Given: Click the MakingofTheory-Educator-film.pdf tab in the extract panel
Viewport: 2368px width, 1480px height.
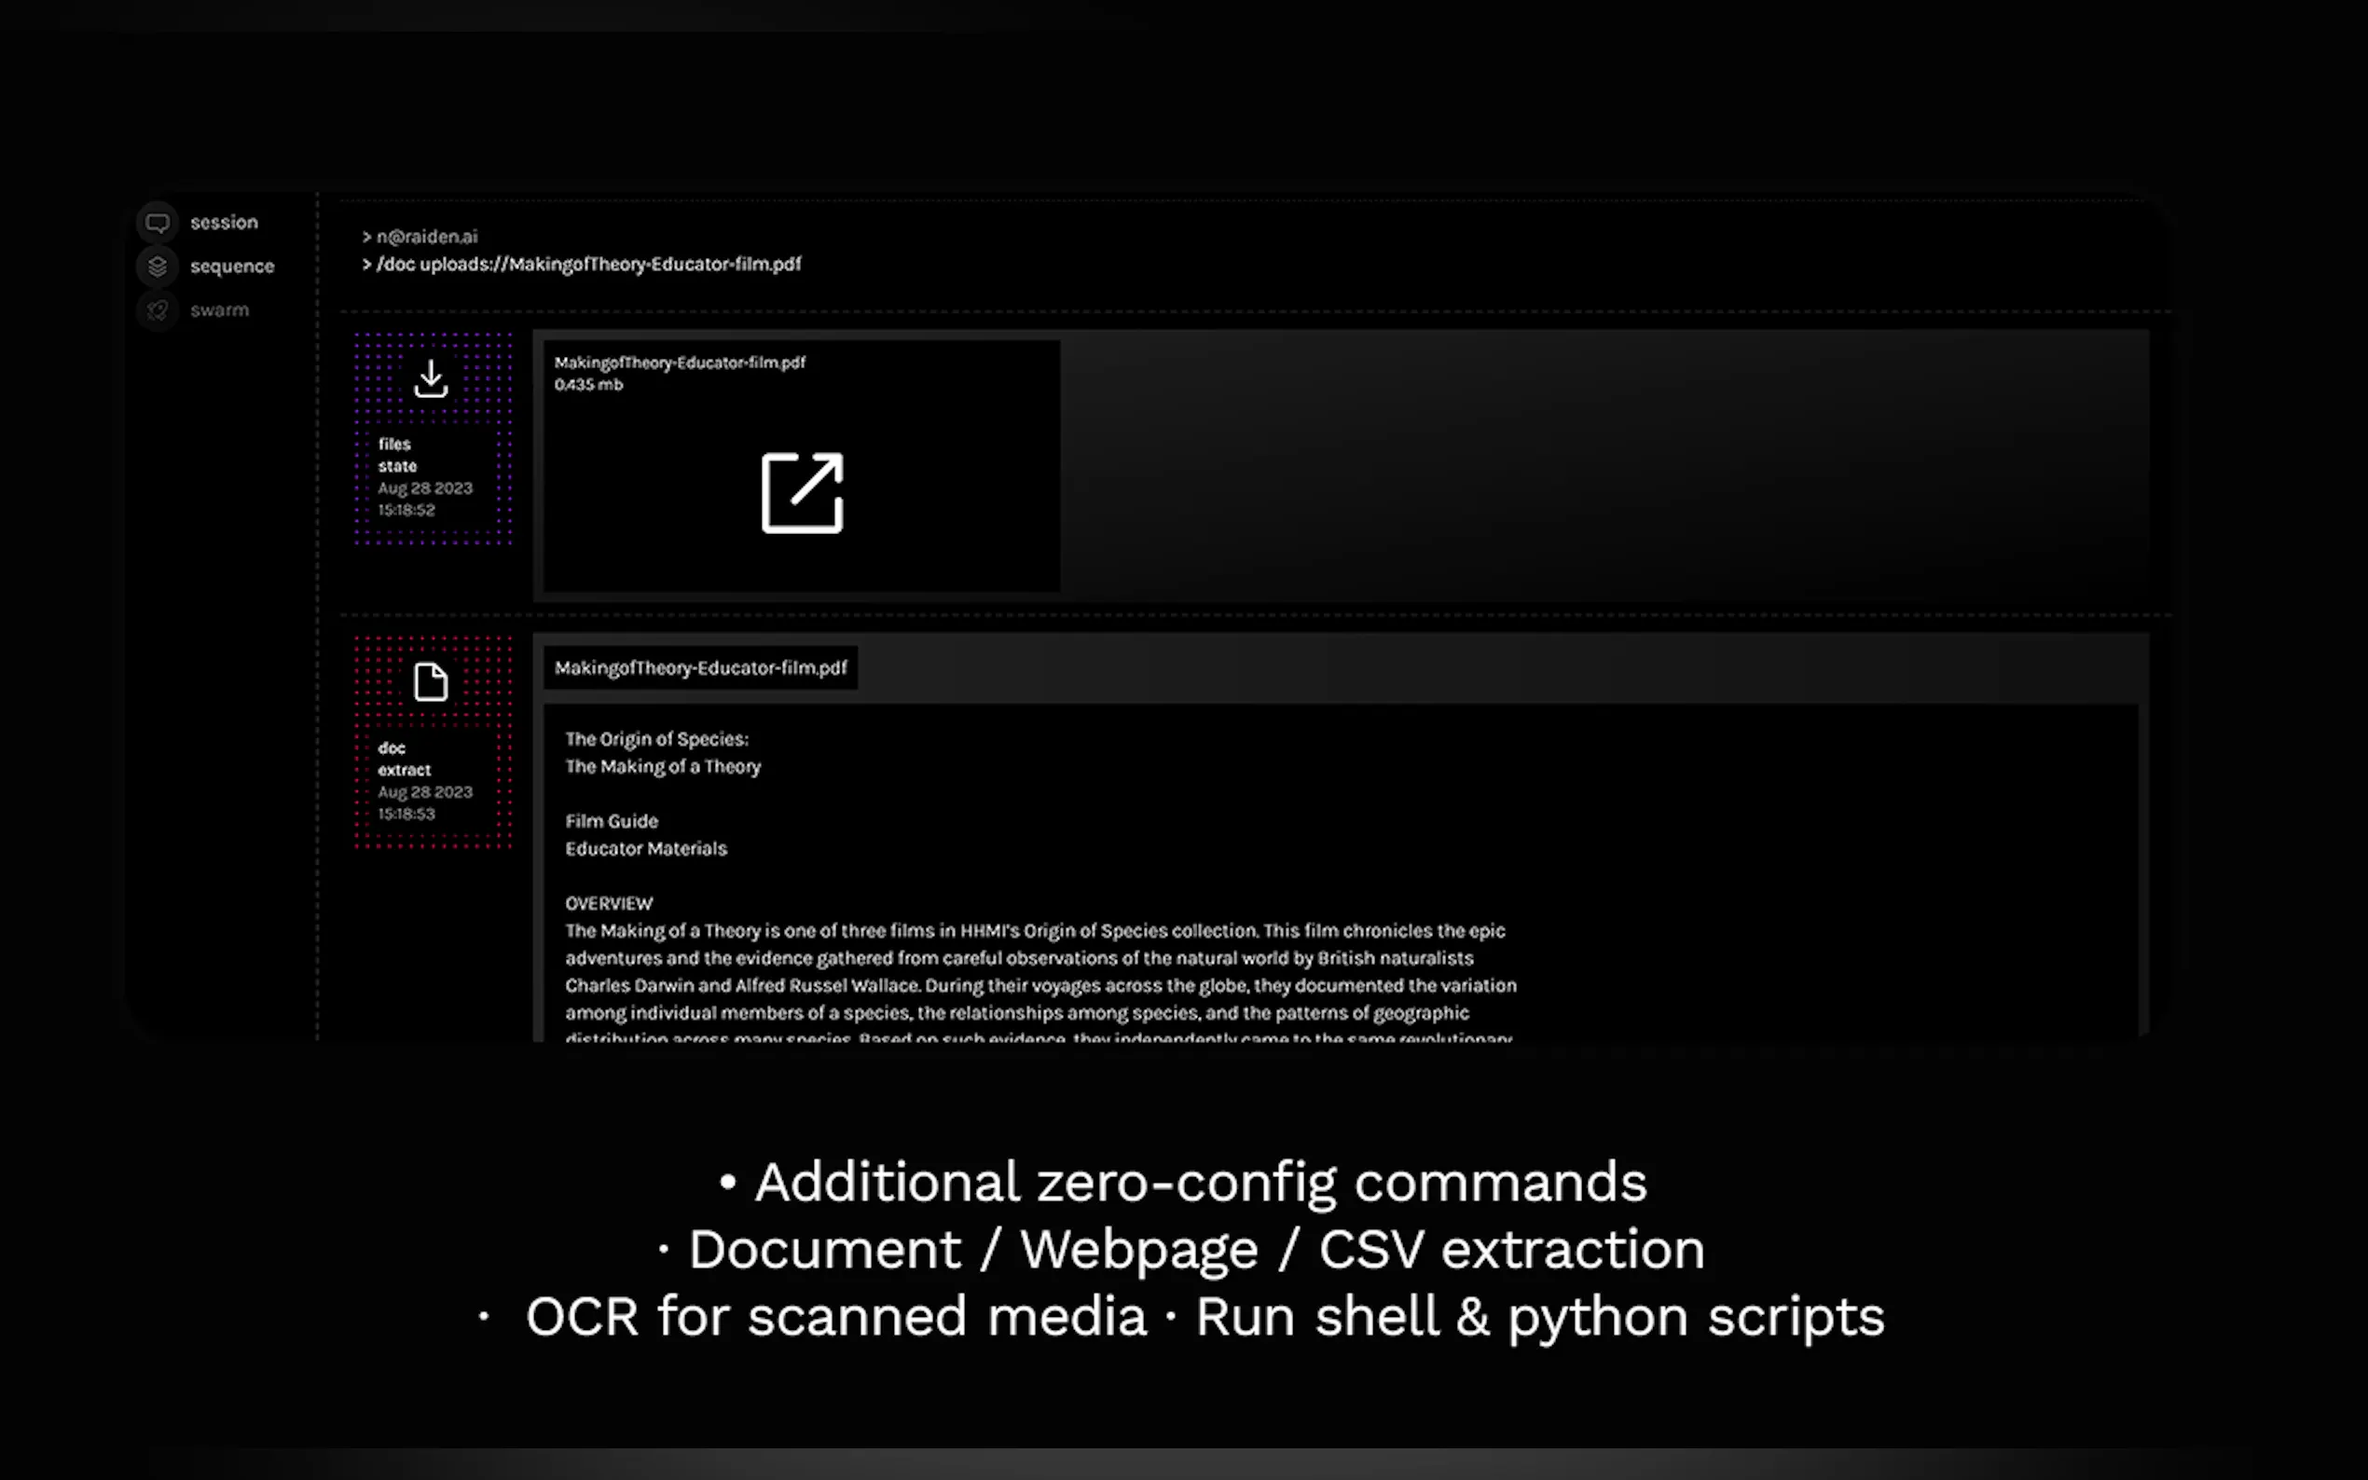Looking at the screenshot, I should [700, 667].
